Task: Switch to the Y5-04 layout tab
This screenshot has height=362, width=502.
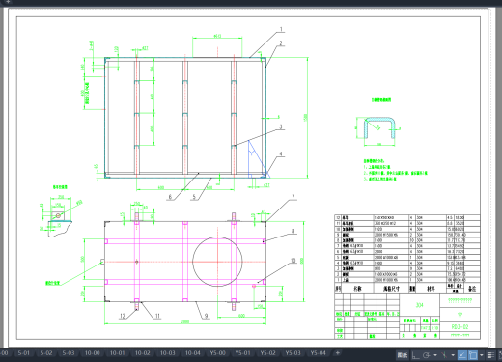Action: tap(318, 353)
